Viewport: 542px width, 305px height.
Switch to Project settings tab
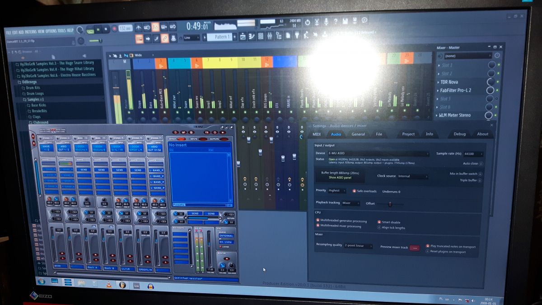408,134
